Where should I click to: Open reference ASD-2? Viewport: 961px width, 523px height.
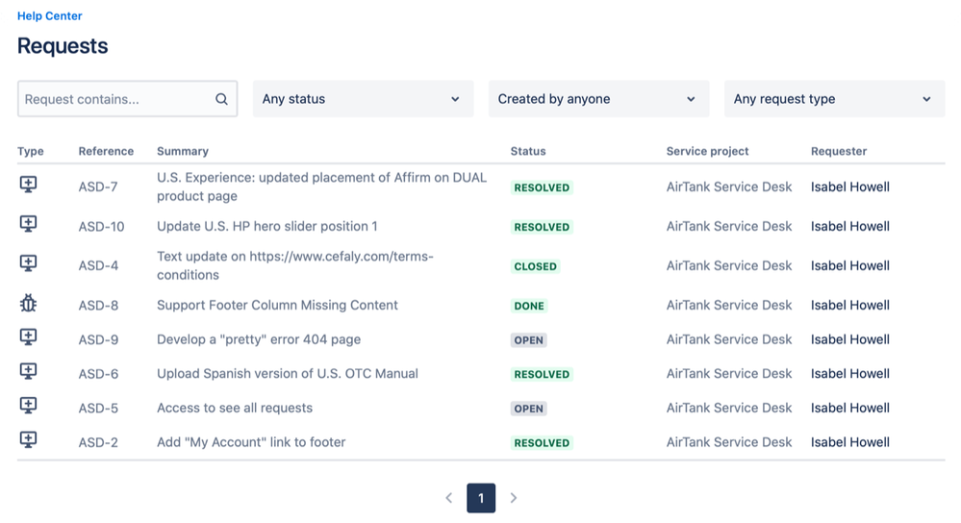(98, 442)
